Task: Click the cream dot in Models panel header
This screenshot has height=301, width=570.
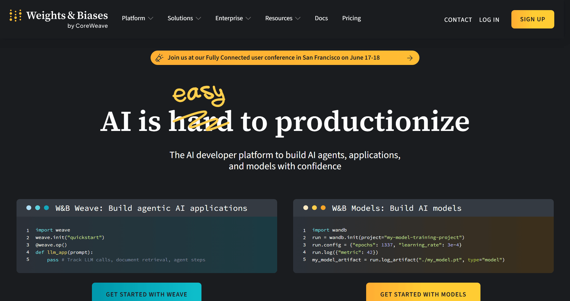Action: [x=306, y=208]
